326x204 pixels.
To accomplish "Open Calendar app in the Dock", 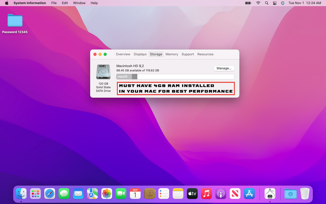I will pyautogui.click(x=135, y=194).
